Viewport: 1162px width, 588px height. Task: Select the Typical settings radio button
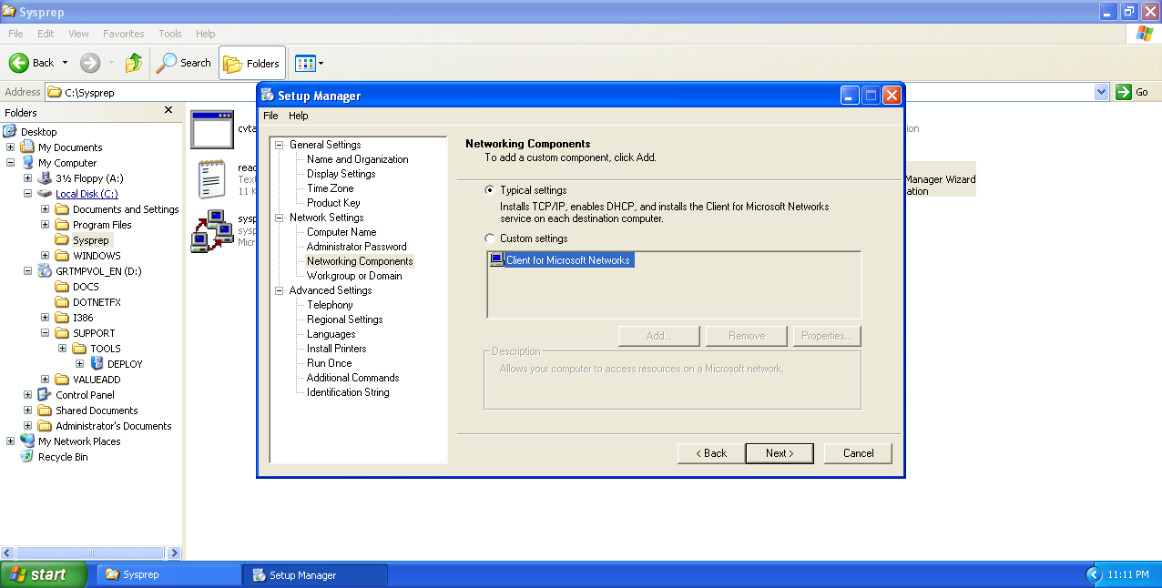click(x=491, y=190)
